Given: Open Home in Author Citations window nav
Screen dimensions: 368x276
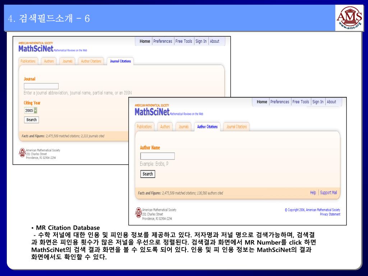Looking at the screenshot, I should [262, 102].
